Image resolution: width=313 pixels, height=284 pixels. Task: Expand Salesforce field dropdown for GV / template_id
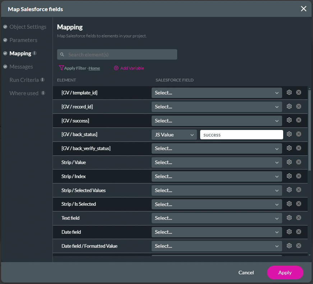(217, 93)
